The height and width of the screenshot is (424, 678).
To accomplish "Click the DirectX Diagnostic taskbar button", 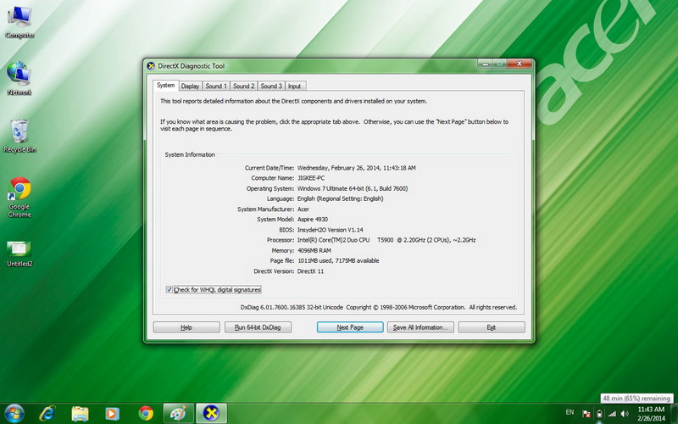I will point(211,413).
